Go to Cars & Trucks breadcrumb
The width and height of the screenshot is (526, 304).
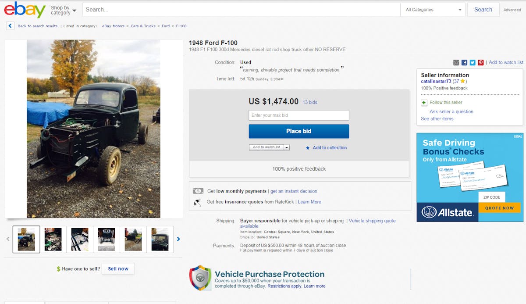[143, 26]
